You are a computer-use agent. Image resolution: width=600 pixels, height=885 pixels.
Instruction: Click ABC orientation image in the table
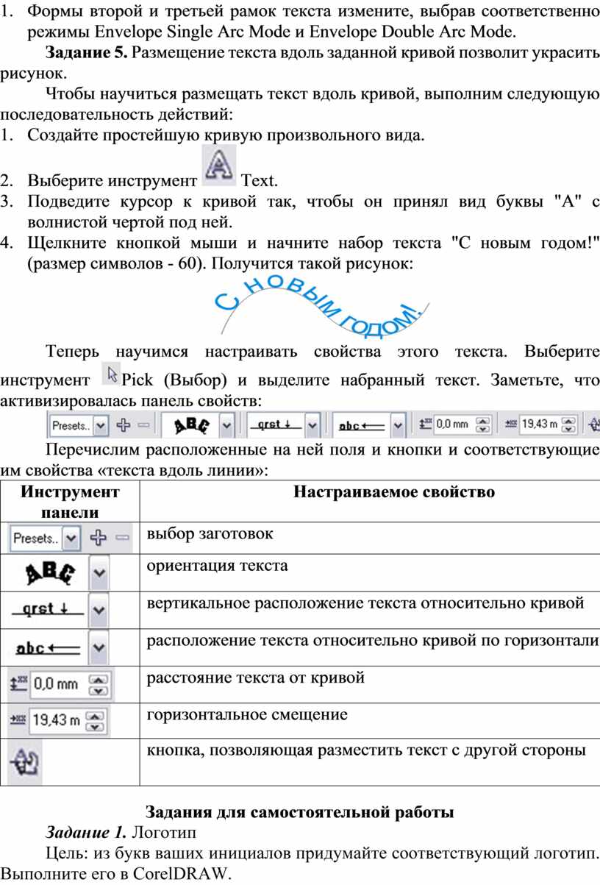(49, 572)
